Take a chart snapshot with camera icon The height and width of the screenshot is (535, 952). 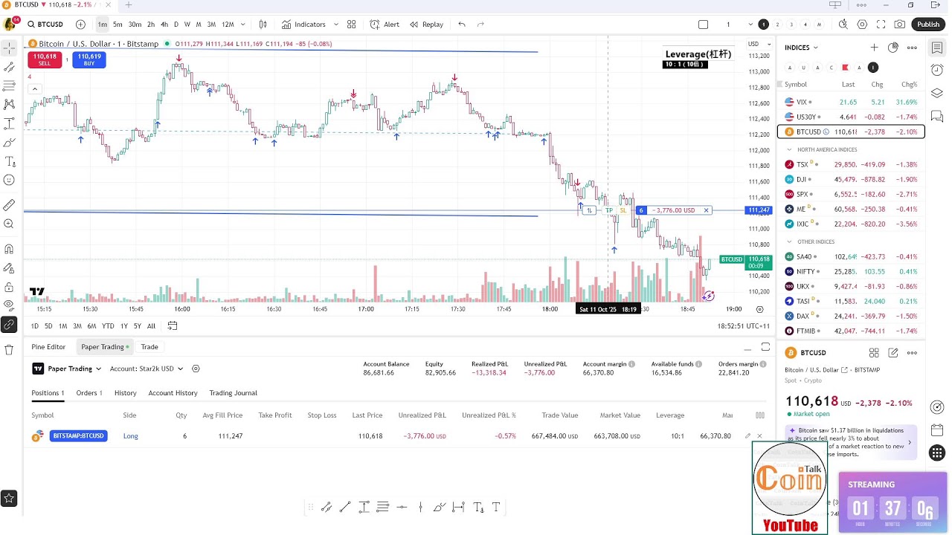900,25
